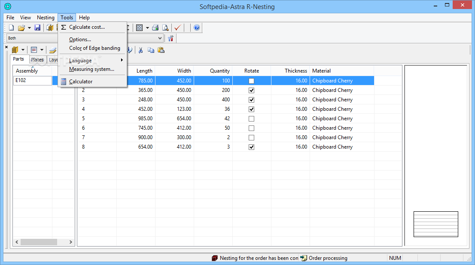The width and height of the screenshot is (475, 265).
Task: Close the panel with the small x icon
Action: point(6,47)
